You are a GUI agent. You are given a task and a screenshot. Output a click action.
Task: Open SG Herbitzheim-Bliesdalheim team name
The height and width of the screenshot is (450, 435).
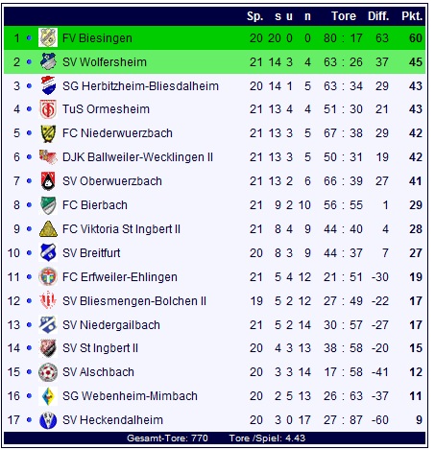point(140,86)
